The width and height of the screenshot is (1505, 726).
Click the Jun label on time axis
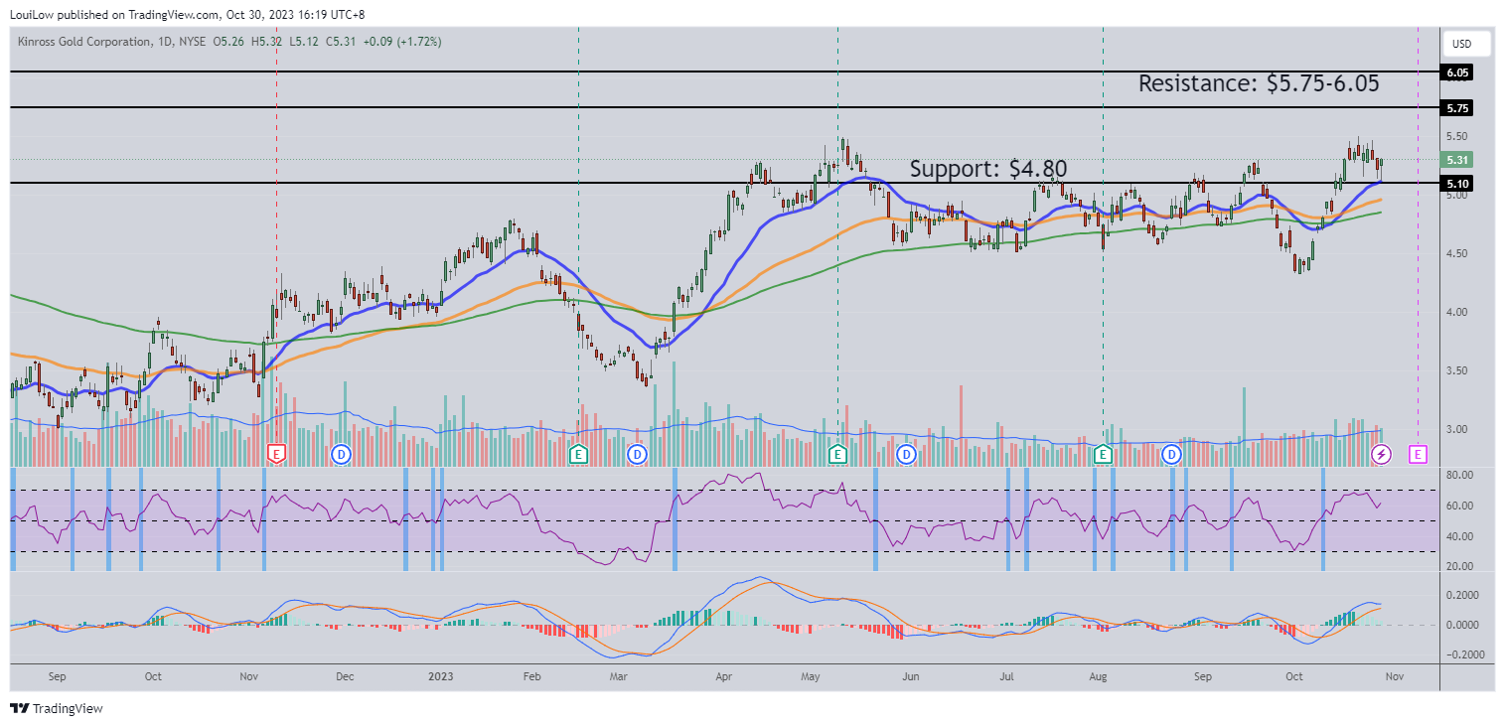coord(911,676)
